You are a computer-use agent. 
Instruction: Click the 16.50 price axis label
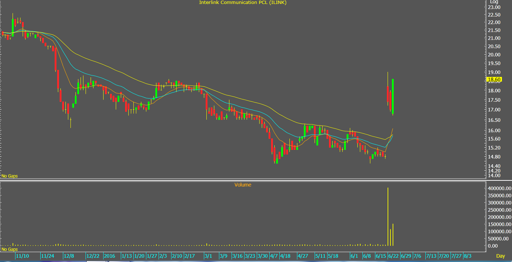[494, 120]
